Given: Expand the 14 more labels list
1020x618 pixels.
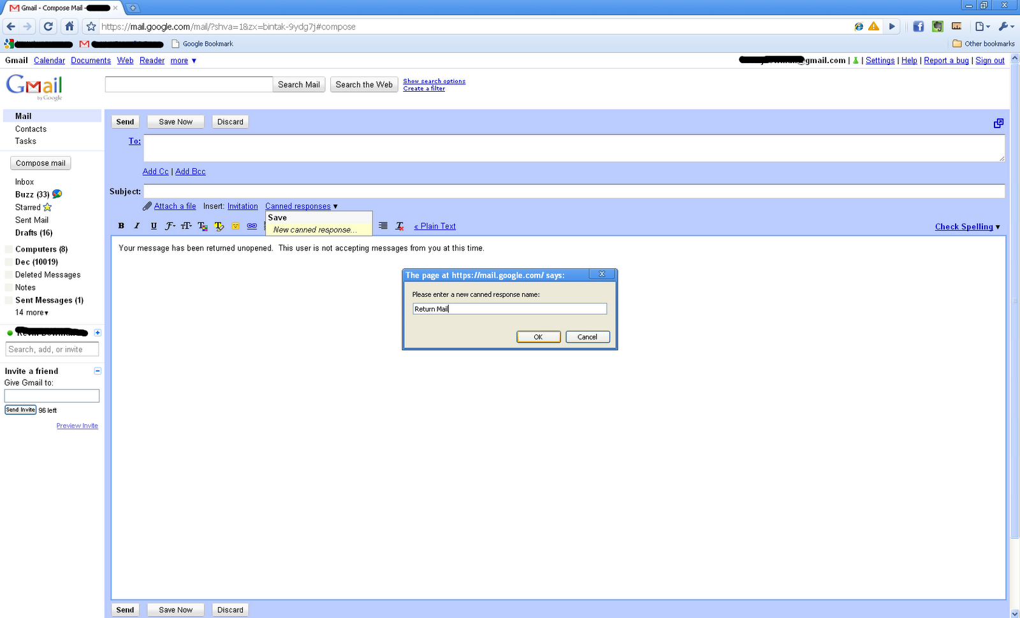Looking at the screenshot, I should (31, 312).
